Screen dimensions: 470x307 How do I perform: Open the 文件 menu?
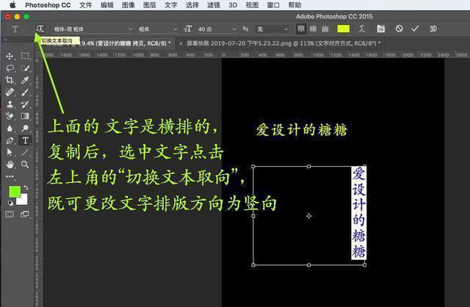pyautogui.click(x=86, y=5)
